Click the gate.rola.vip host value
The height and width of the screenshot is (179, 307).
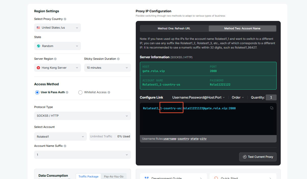coord(154,71)
